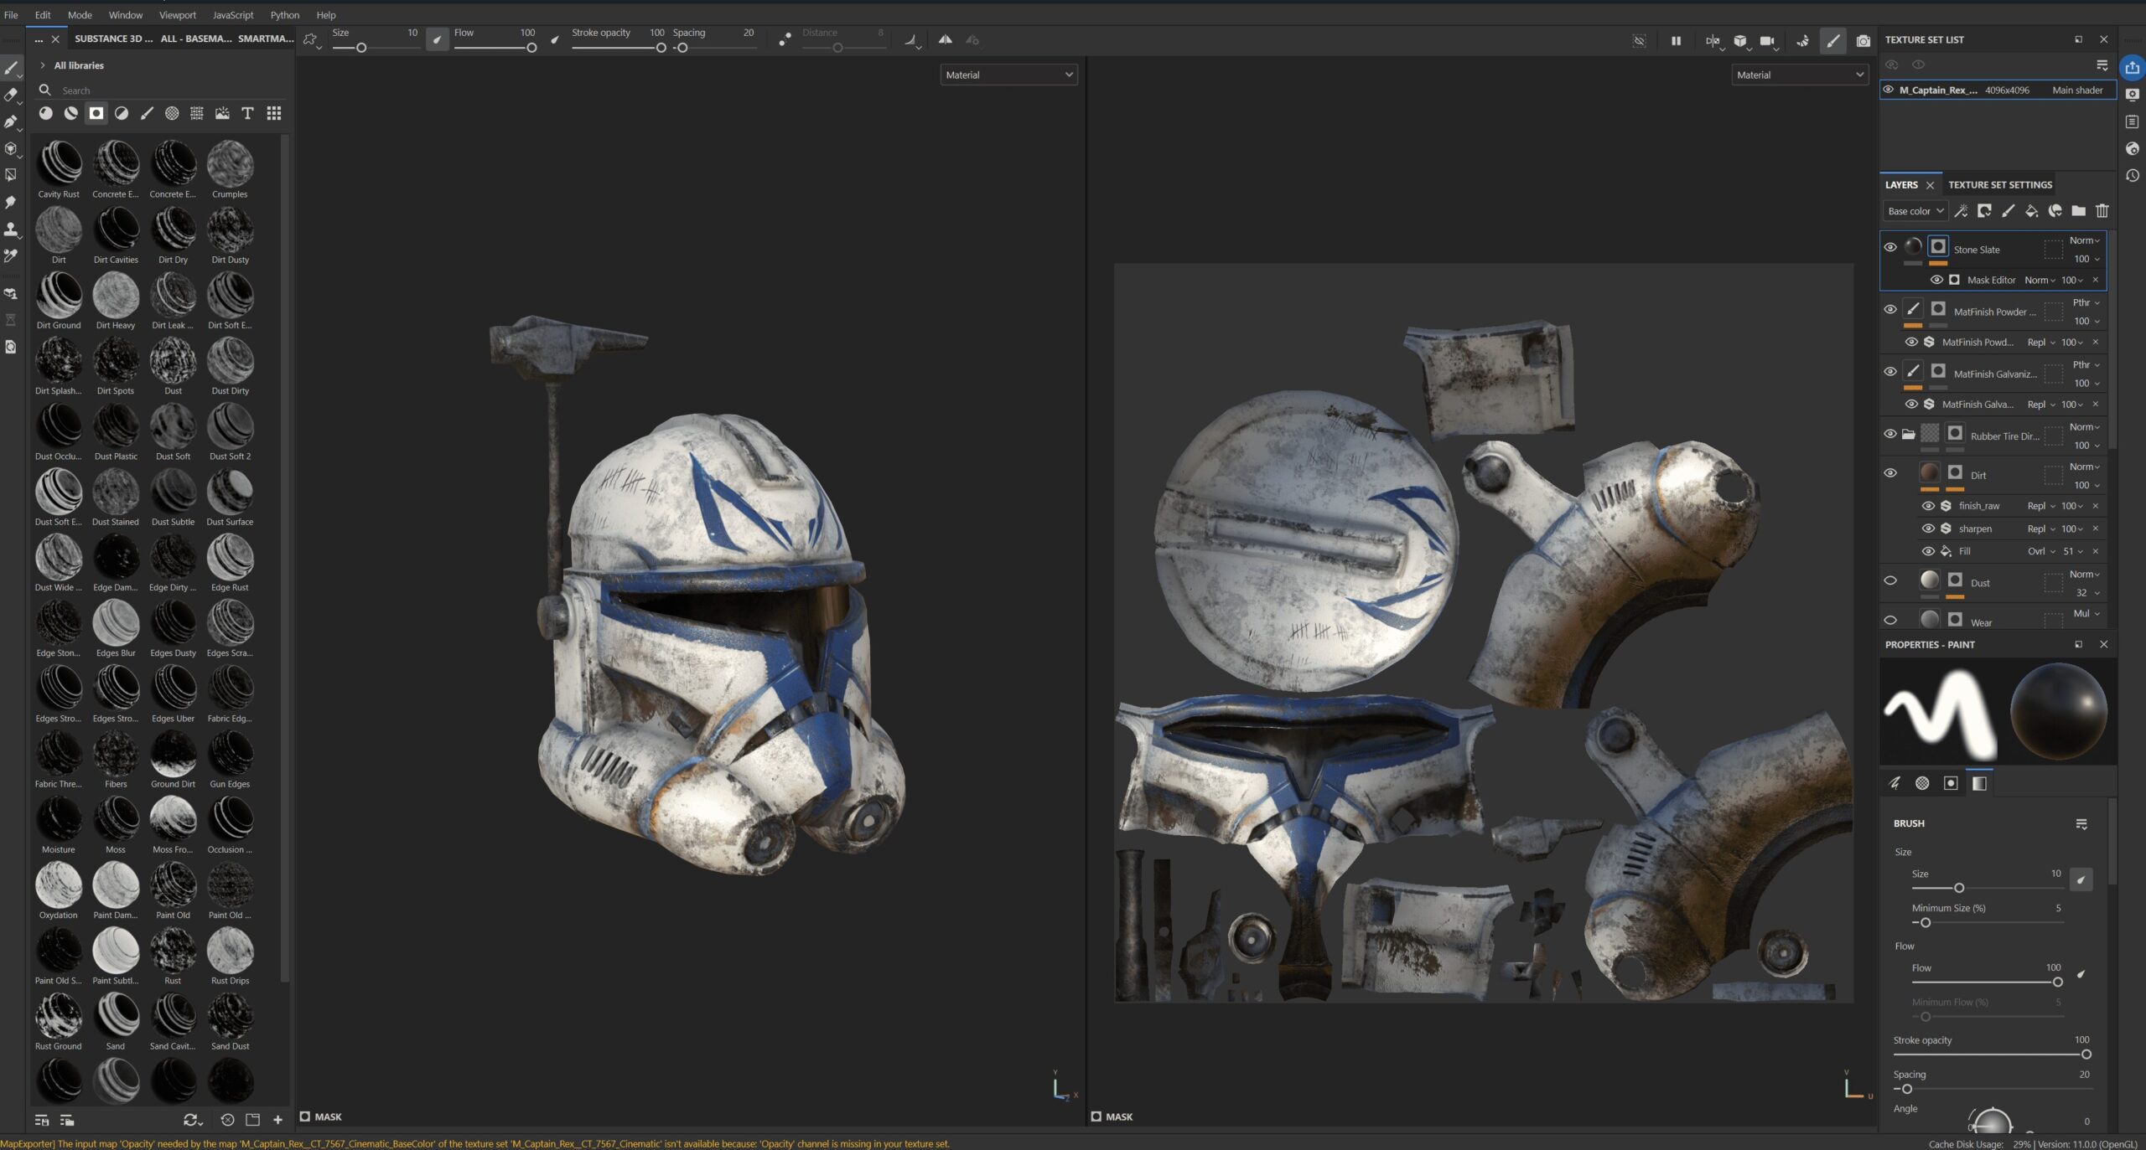Screen dimensions: 2146x1150
Task: Filter assets by Filters category
Action: click(x=122, y=113)
